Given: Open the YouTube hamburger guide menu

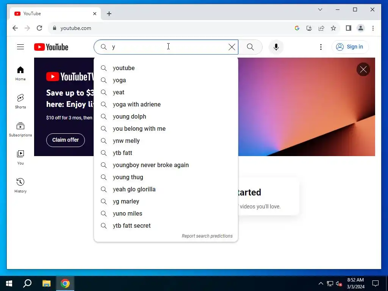Looking at the screenshot, I should point(20,47).
